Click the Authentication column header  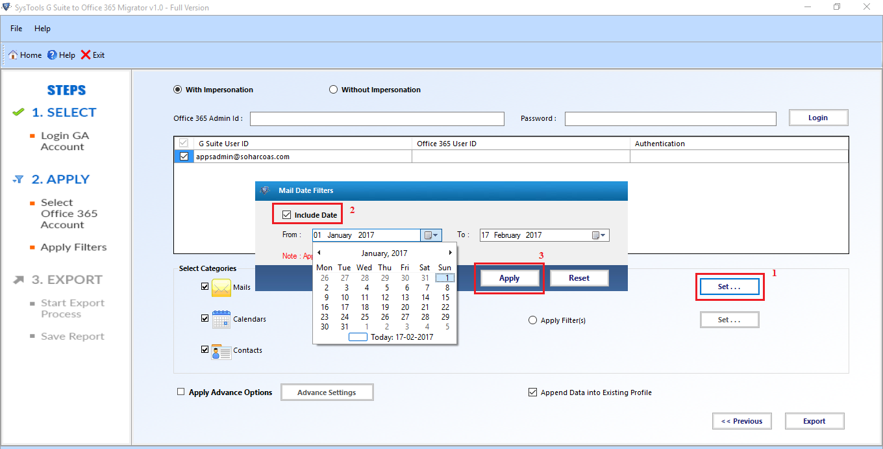pyautogui.click(x=739, y=144)
